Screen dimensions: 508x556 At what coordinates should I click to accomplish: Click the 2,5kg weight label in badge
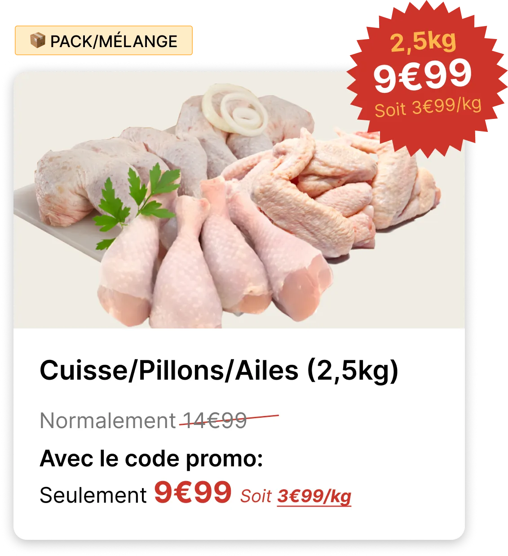(x=423, y=41)
